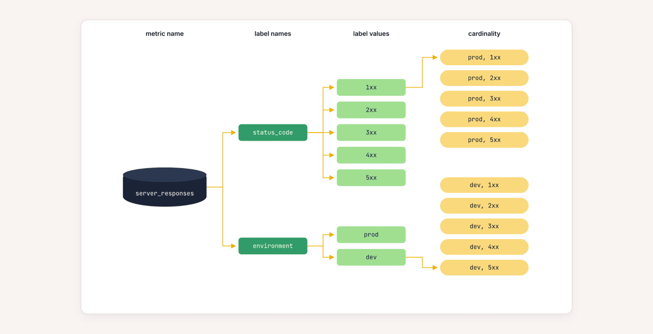Click the 2xx label value box

pos(371,110)
